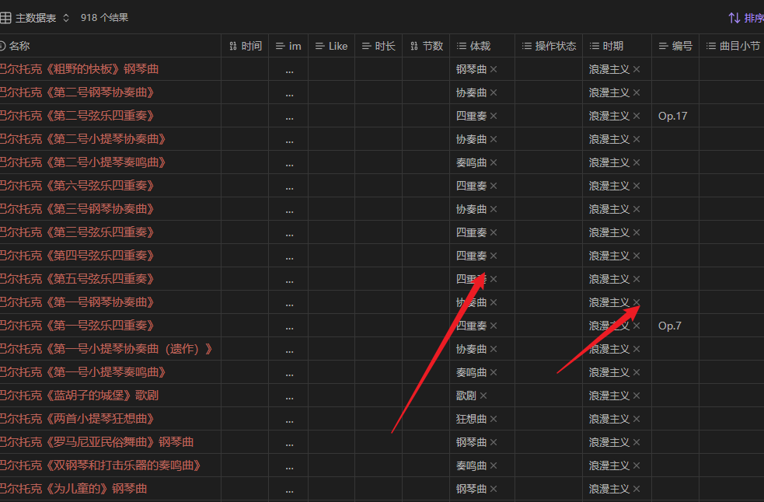Remove 钢琴曲 tag from 《粗野的快板》 row
The image size is (764, 502).
coord(494,69)
